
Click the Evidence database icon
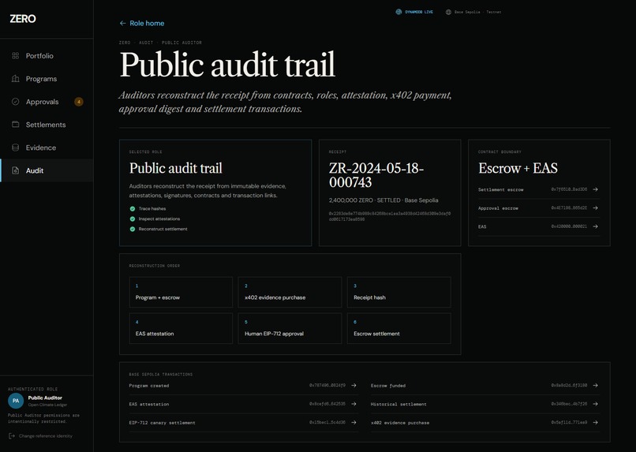click(16, 148)
